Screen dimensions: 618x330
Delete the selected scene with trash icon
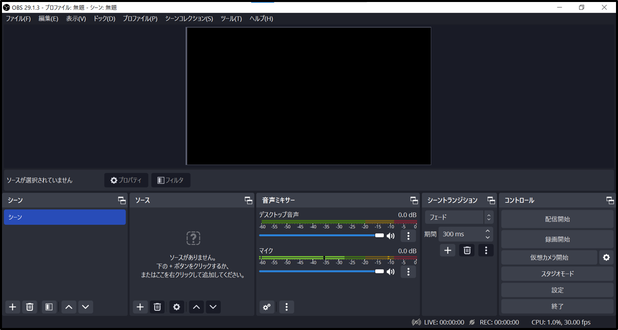(x=30, y=307)
